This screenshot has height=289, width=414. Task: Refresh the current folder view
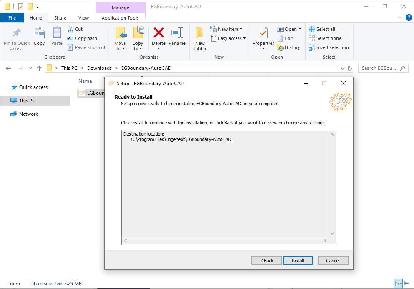[x=349, y=68]
